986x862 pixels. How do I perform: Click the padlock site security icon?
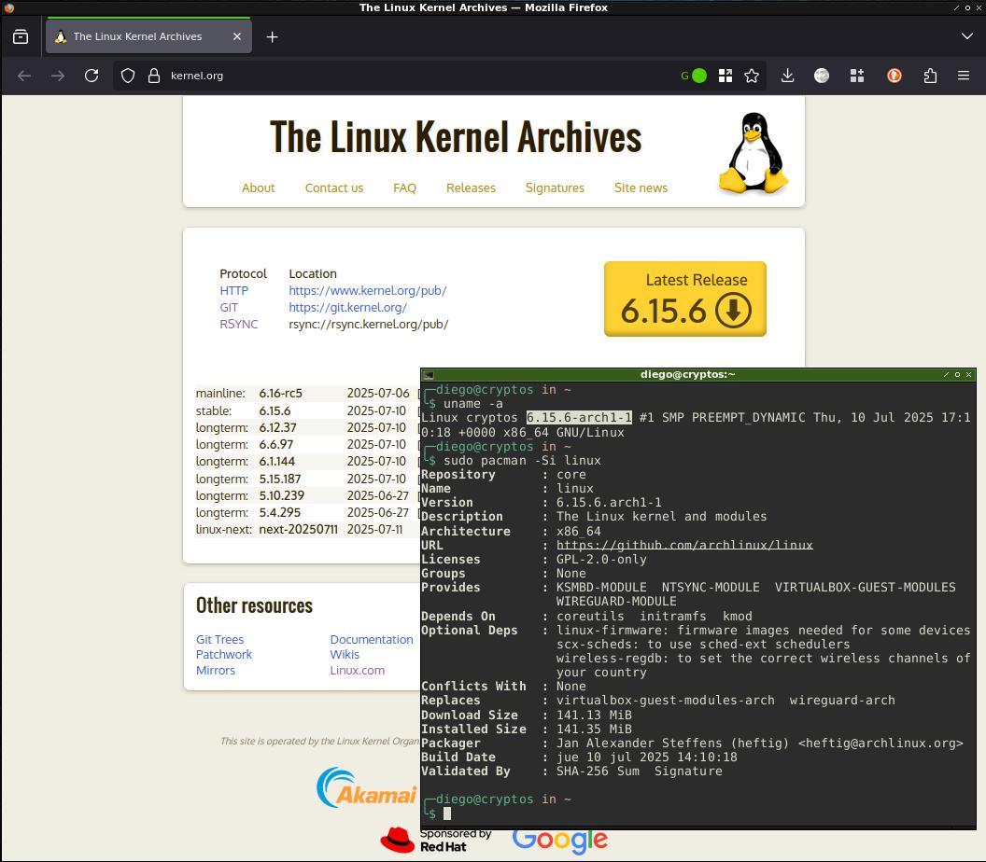[x=153, y=76]
